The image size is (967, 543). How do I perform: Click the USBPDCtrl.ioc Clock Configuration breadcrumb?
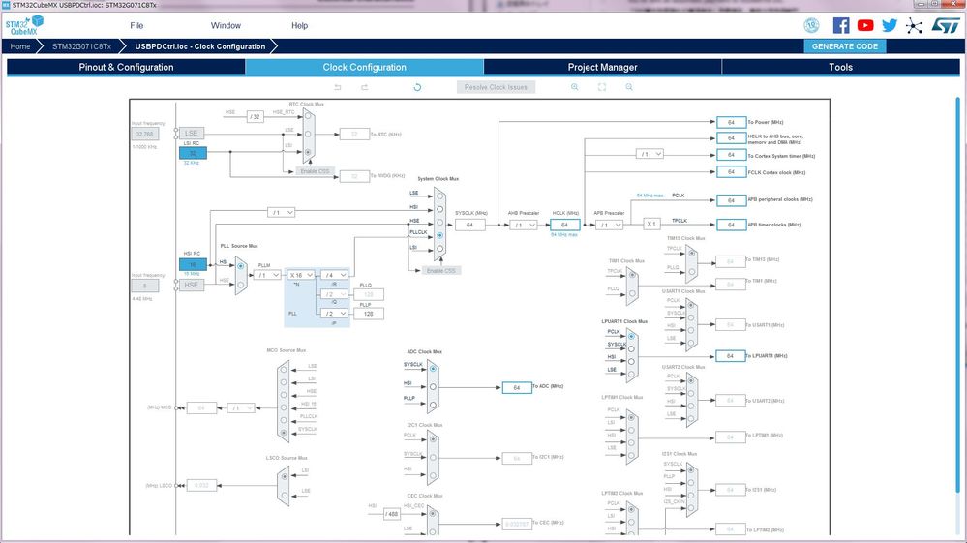(199, 46)
